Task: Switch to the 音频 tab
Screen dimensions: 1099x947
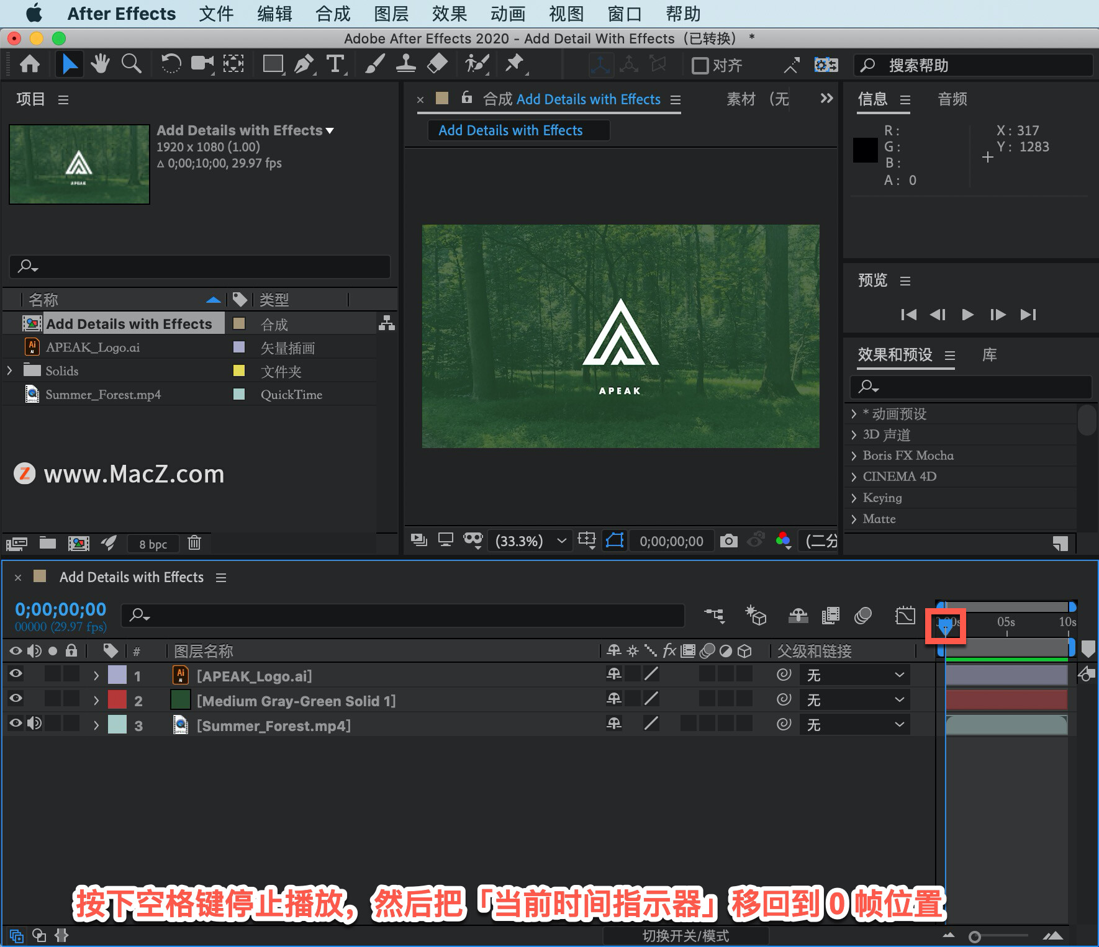Action: 952,99
